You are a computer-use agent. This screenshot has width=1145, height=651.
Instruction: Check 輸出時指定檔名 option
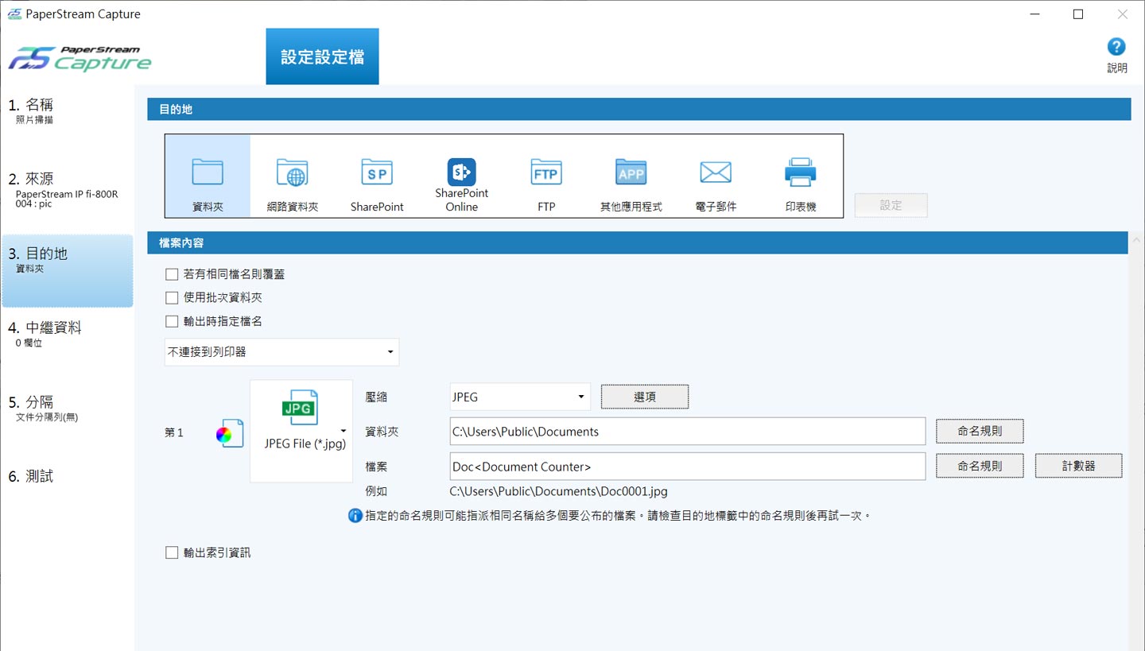pyautogui.click(x=172, y=322)
